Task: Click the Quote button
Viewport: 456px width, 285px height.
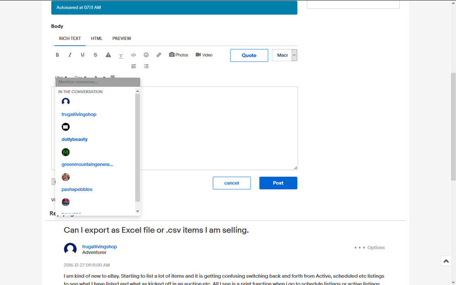Action: coord(249,55)
